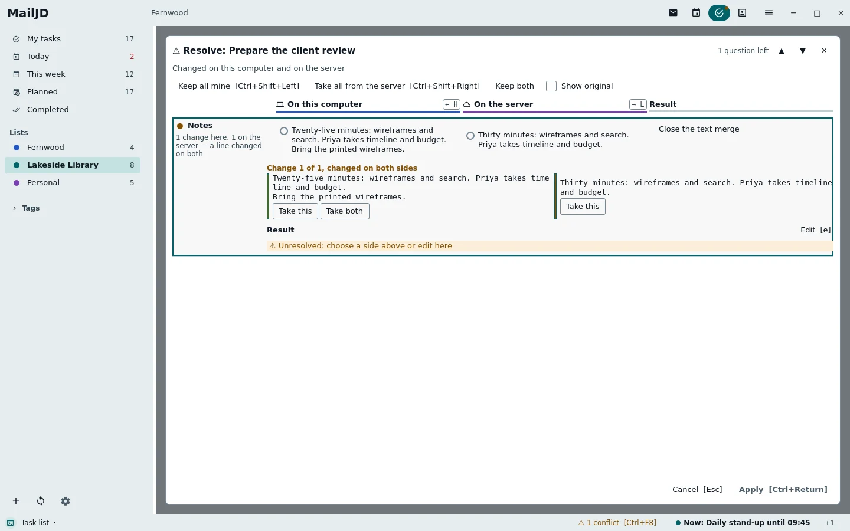Open Today task view

(73, 57)
